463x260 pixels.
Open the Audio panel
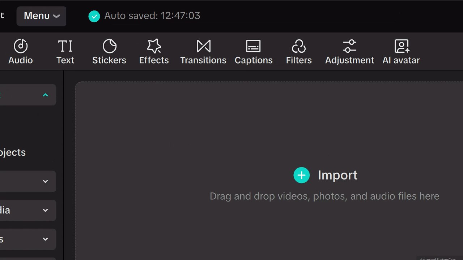coord(21,52)
